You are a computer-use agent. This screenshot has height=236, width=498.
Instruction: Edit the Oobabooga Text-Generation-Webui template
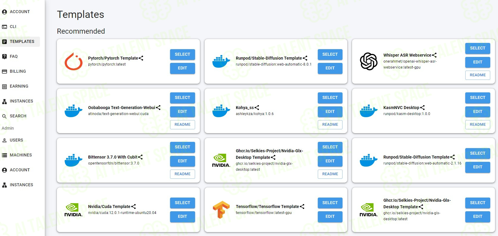[183, 112]
